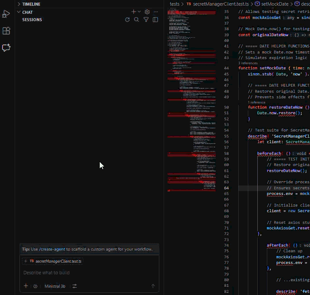Show the '1 reference' code lens
This screenshot has height=295, width=310.
(256, 103)
